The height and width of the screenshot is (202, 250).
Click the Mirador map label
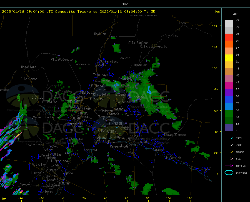128,152
